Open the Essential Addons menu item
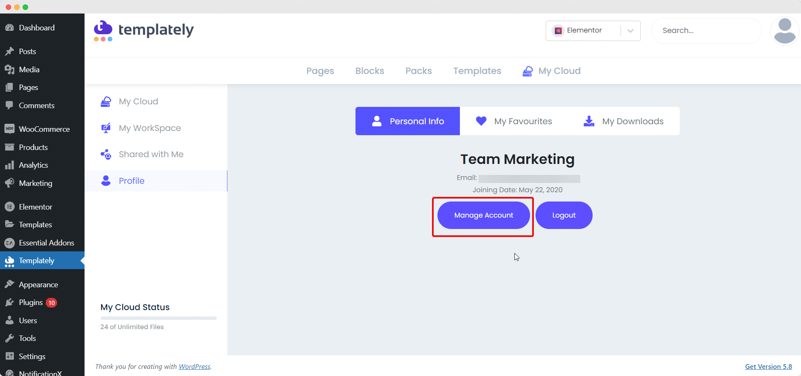 (42, 243)
